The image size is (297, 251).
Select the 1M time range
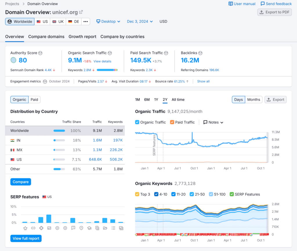click(x=137, y=100)
